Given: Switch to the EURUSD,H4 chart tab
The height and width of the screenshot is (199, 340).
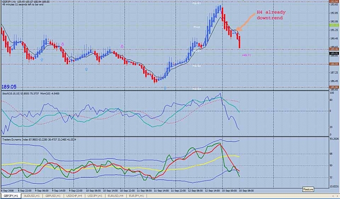Looking at the screenshot, I should [x=115, y=196].
